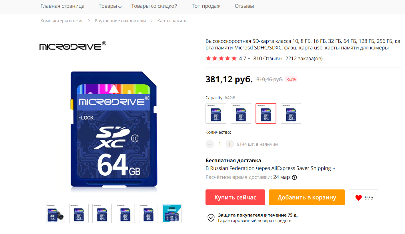Image resolution: width=405 pixels, height=234 pixels.
Task: Click the five-star rating icons
Action: (x=221, y=59)
